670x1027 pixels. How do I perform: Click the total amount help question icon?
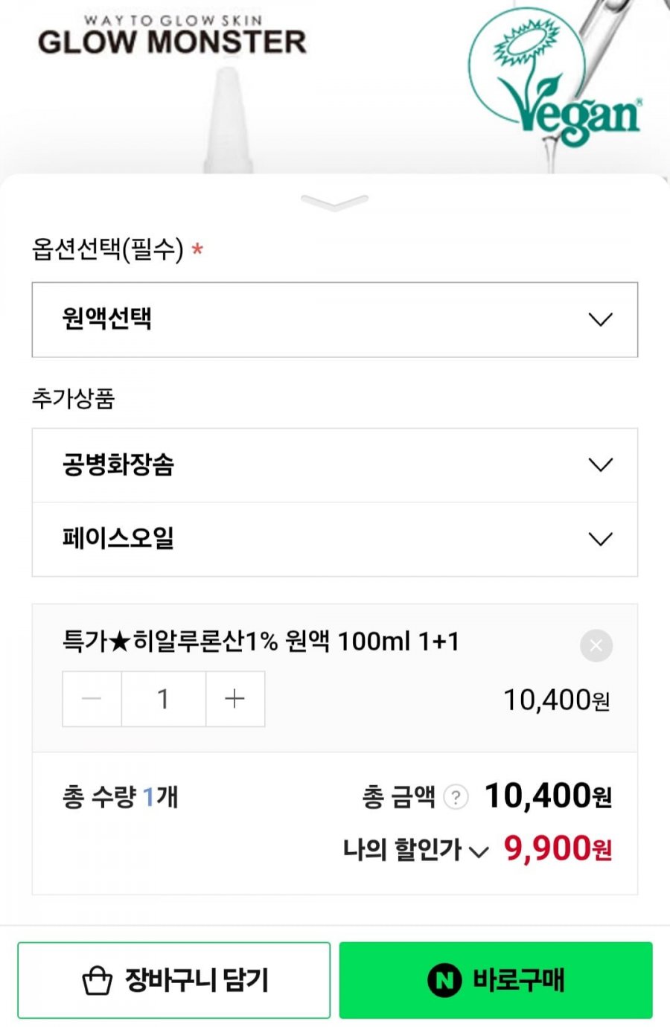[456, 797]
